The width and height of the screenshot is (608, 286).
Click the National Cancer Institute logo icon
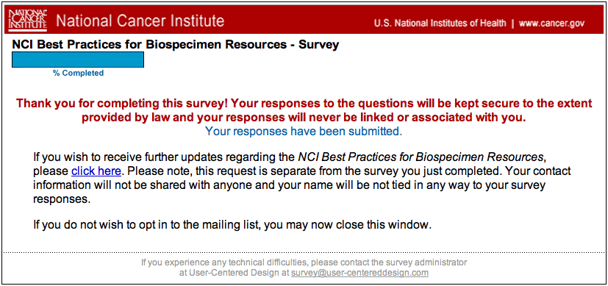point(28,20)
